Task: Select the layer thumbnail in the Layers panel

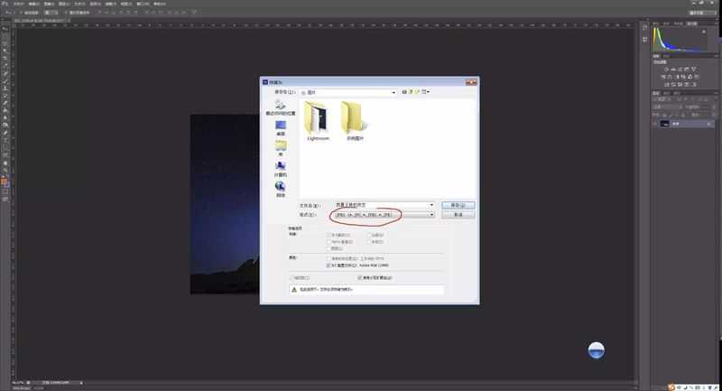Action: [x=664, y=124]
